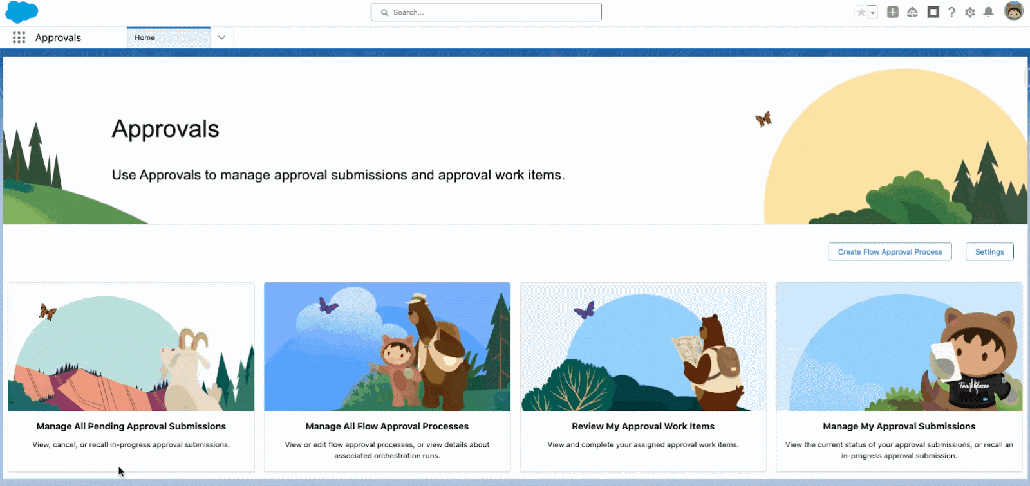The height and width of the screenshot is (486, 1030).
Task: Click the Approvals app name
Action: 58,38
